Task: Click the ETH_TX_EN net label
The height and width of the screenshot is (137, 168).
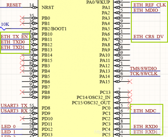Action: (14, 37)
